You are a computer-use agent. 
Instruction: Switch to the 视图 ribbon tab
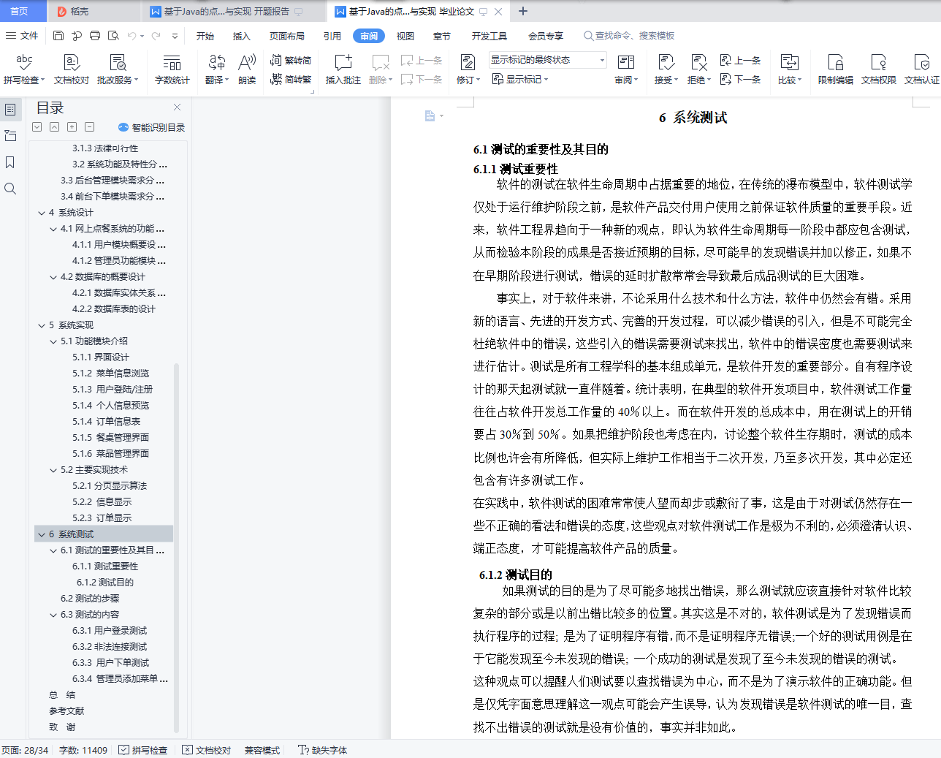coord(405,36)
